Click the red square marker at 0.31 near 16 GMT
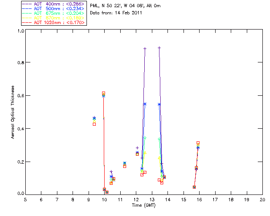The width and height of the screenshot is (270, 216). 198,143
